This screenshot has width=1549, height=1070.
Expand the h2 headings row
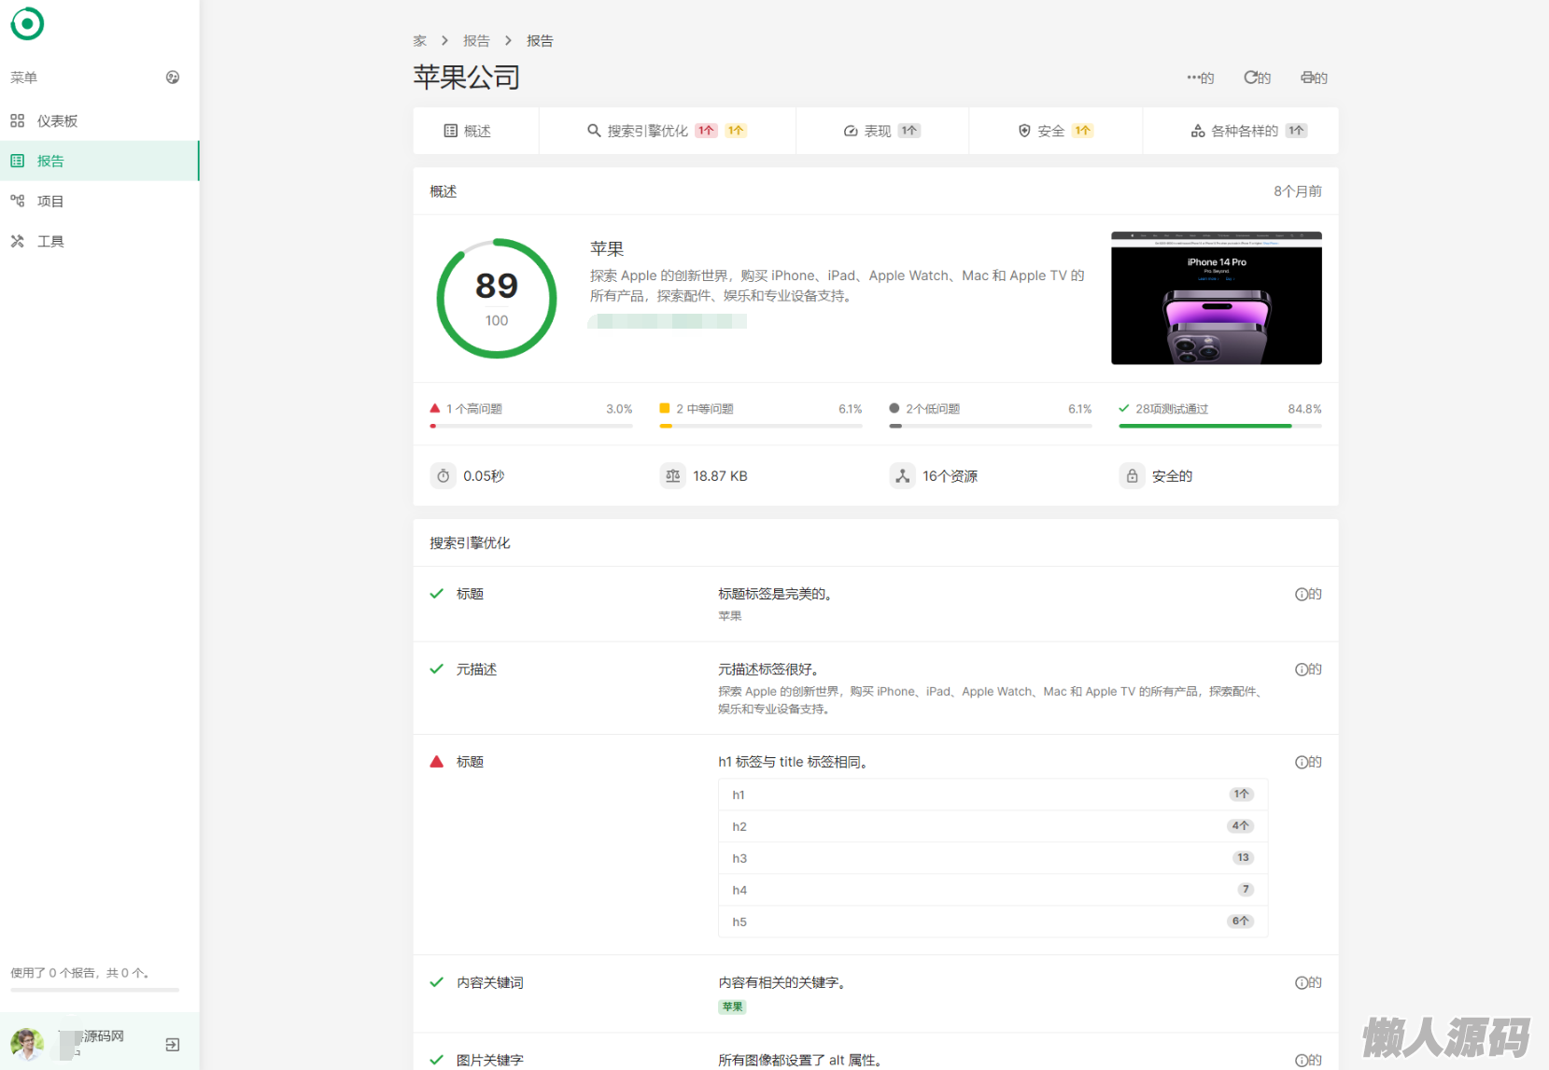[x=993, y=826]
